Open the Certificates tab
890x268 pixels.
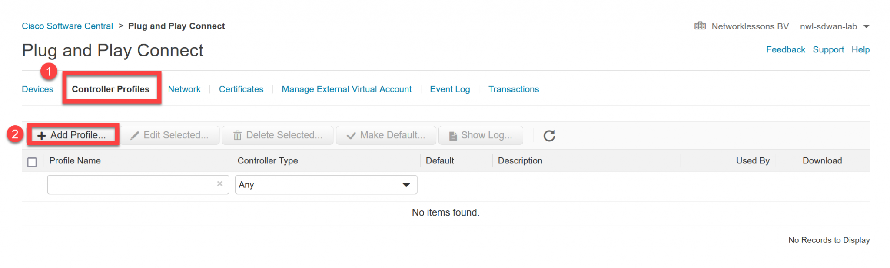241,89
